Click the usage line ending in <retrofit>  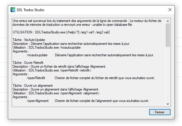point(52,70)
